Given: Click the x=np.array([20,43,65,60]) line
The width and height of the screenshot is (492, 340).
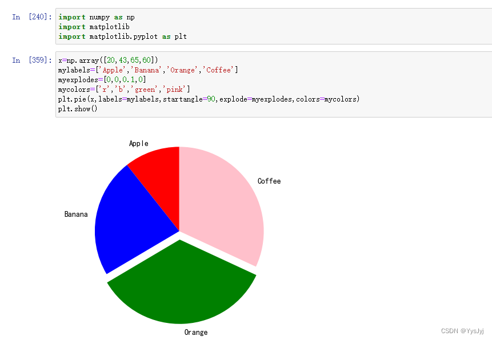Looking at the screenshot, I should tap(108, 60).
